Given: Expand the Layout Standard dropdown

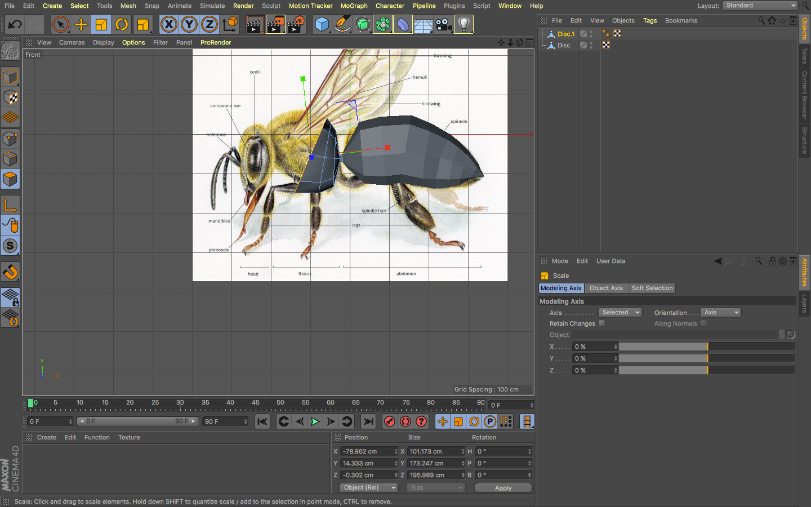Looking at the screenshot, I should [x=760, y=6].
